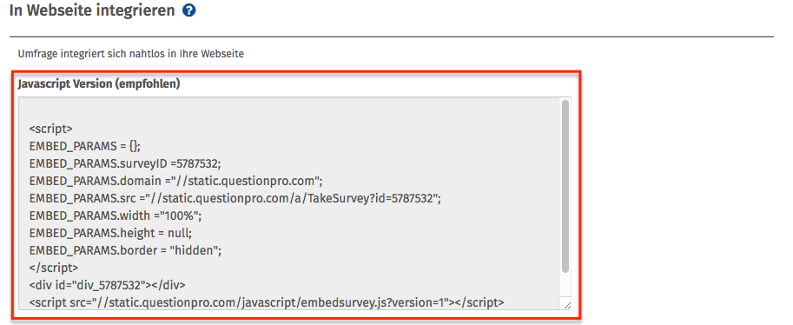Place cursor on EMBED_PARAMS = {}; line

85,146
